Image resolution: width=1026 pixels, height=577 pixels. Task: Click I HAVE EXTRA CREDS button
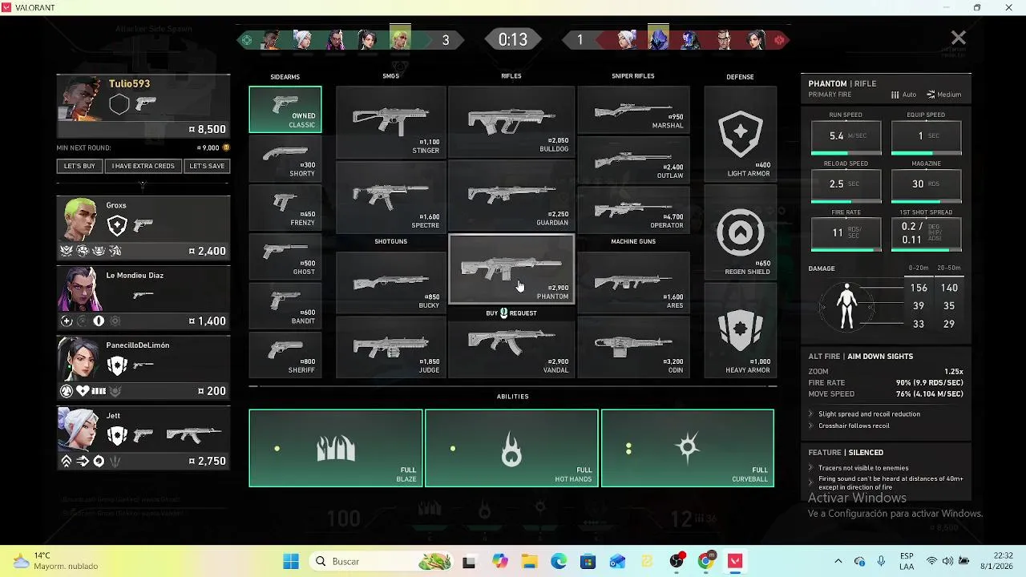tap(143, 166)
